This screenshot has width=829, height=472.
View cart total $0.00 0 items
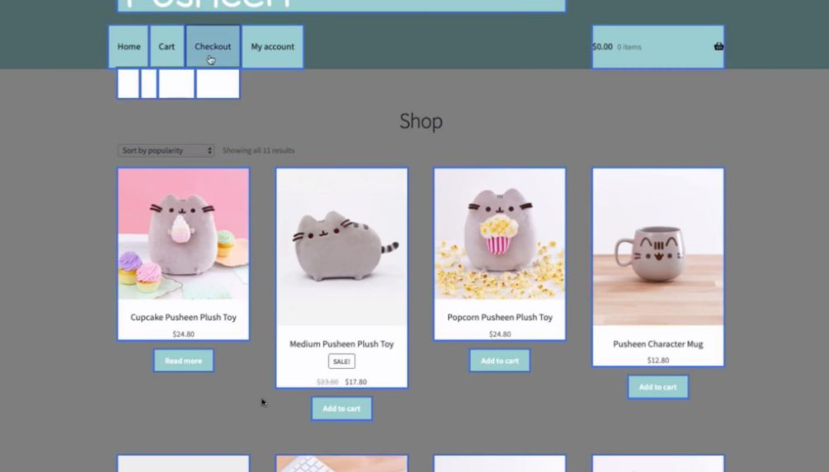(657, 47)
